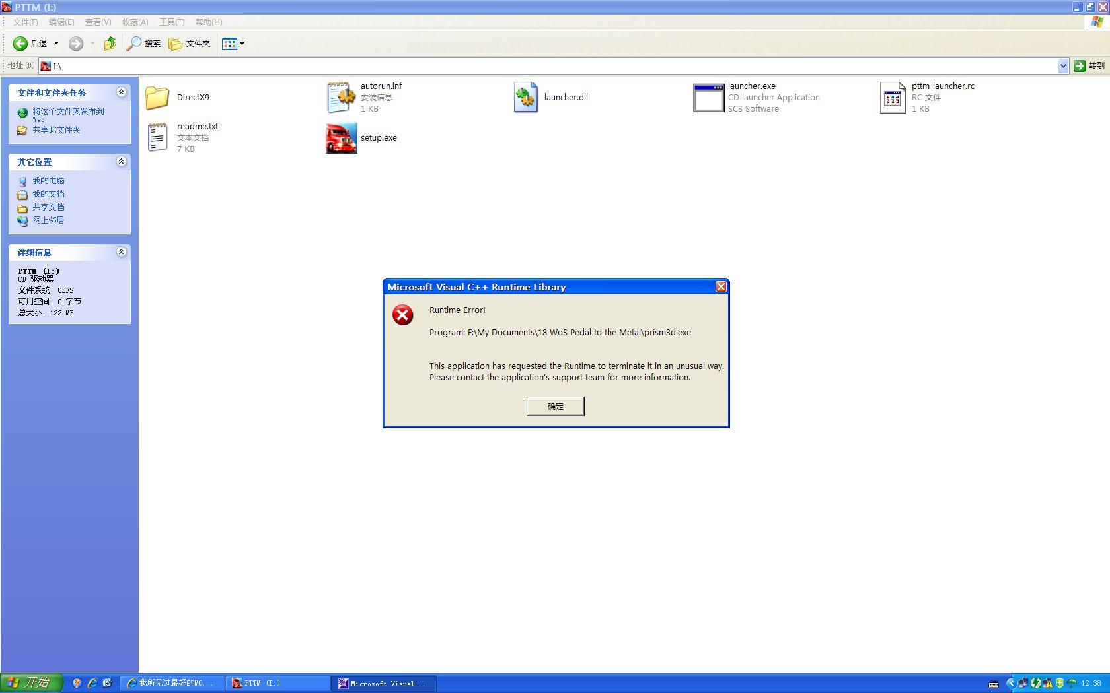
Task: Click the 可用空间: 0 字节 detail text
Action: point(50,302)
